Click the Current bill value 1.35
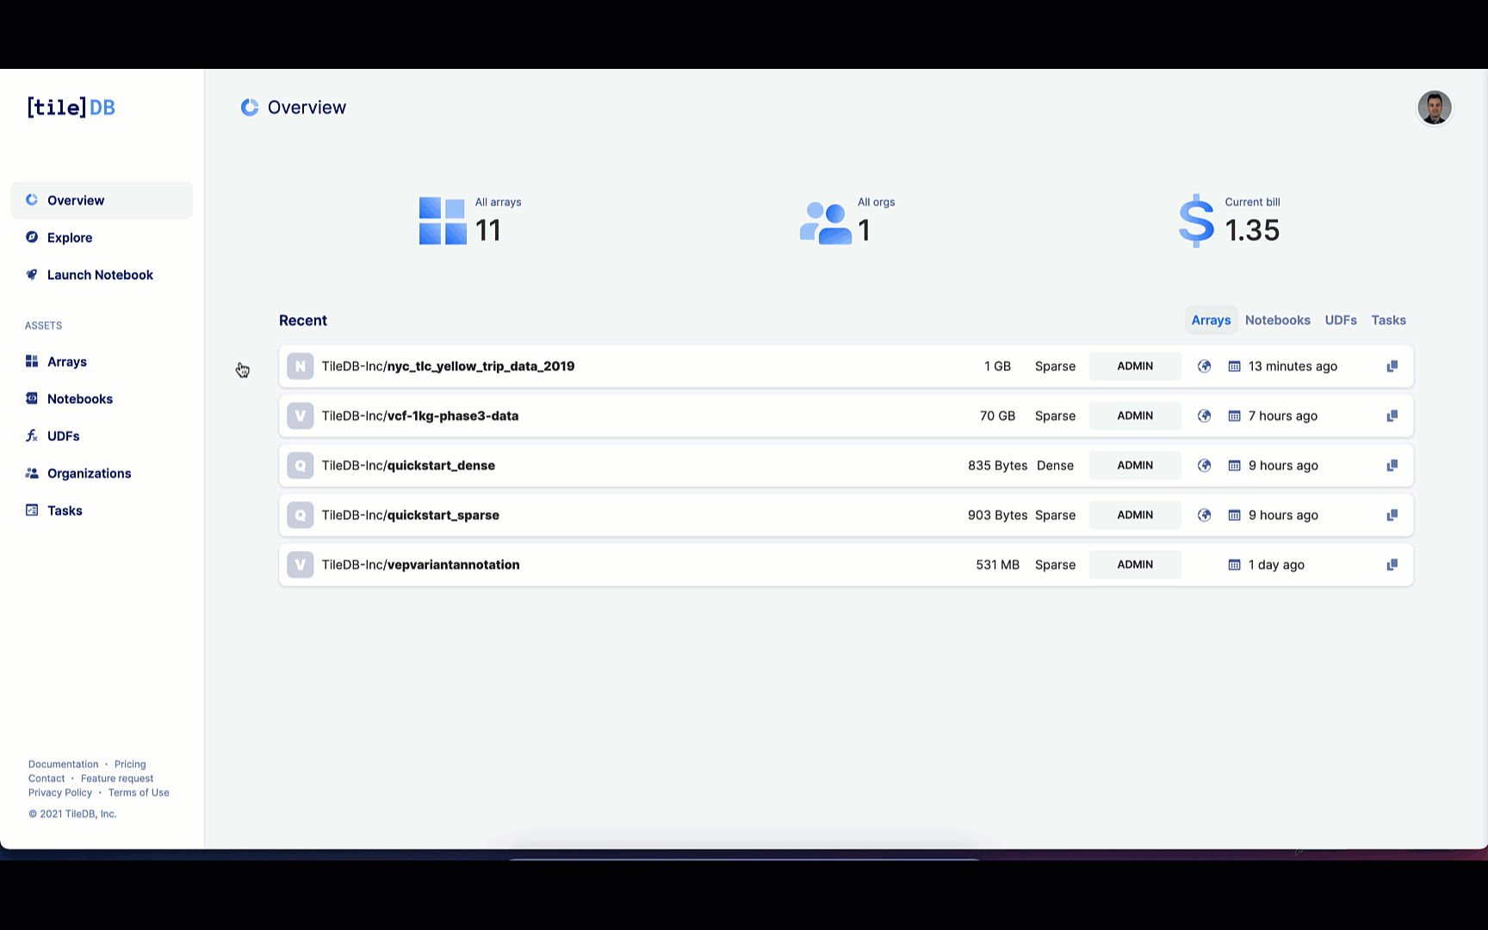The width and height of the screenshot is (1488, 930). (1252, 230)
